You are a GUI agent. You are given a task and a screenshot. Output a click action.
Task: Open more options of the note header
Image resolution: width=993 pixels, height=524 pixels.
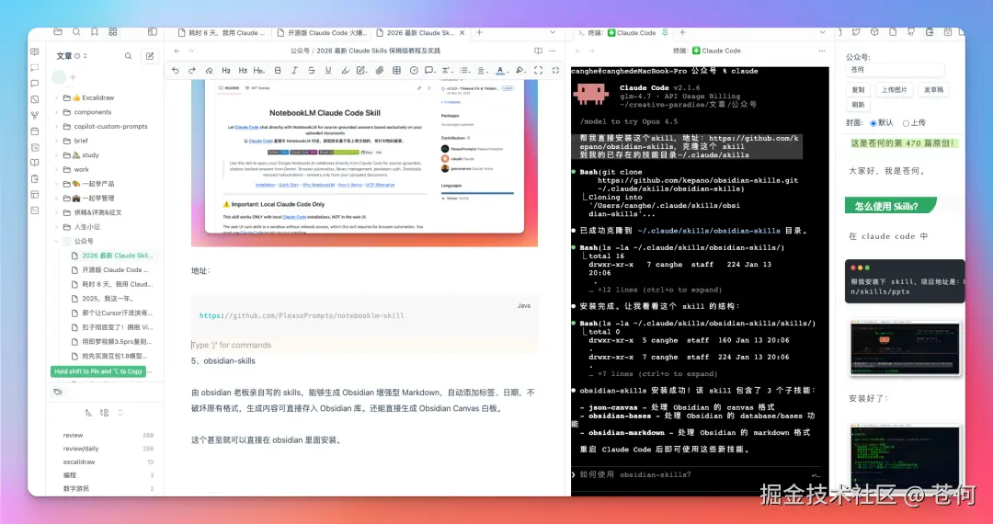(553, 51)
